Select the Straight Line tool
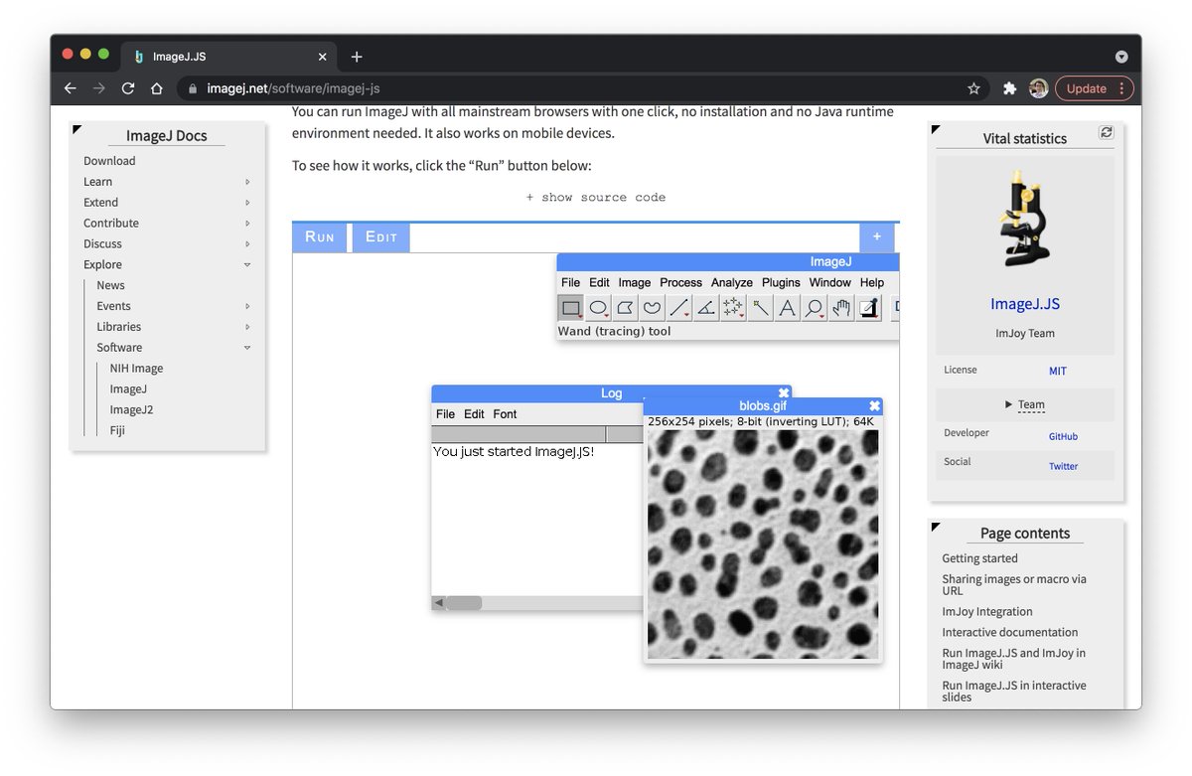Image resolution: width=1192 pixels, height=776 pixels. 679,308
